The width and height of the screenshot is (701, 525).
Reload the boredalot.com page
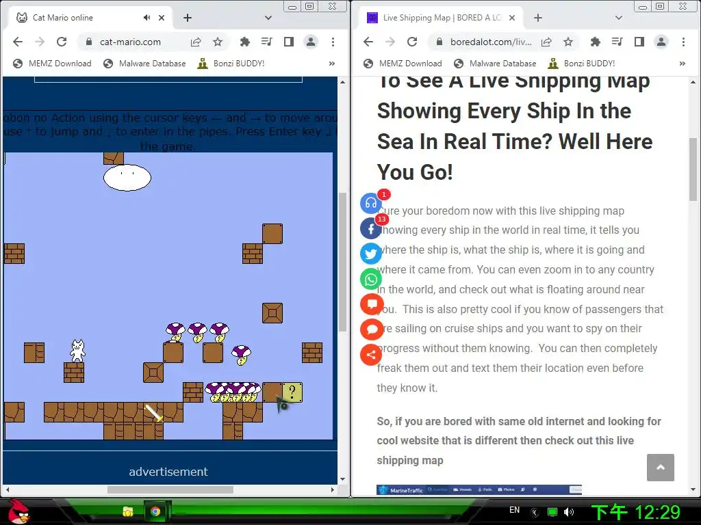pyautogui.click(x=412, y=42)
